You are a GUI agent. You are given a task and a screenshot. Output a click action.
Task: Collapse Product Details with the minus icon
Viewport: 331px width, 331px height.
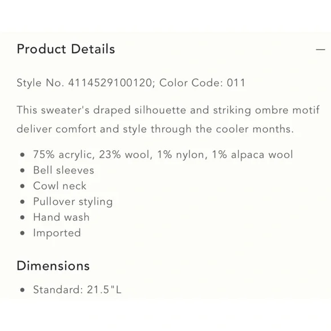coord(320,50)
